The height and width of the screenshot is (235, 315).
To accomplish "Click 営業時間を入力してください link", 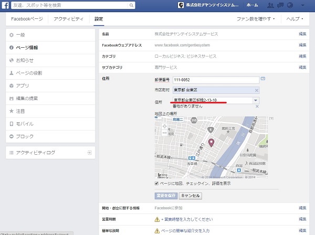I will [x=187, y=219].
